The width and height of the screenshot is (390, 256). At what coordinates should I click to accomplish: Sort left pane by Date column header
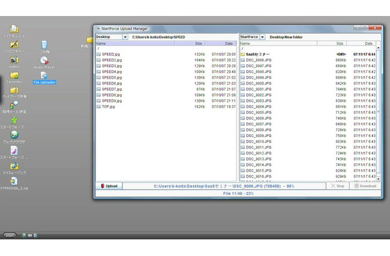[x=221, y=44]
